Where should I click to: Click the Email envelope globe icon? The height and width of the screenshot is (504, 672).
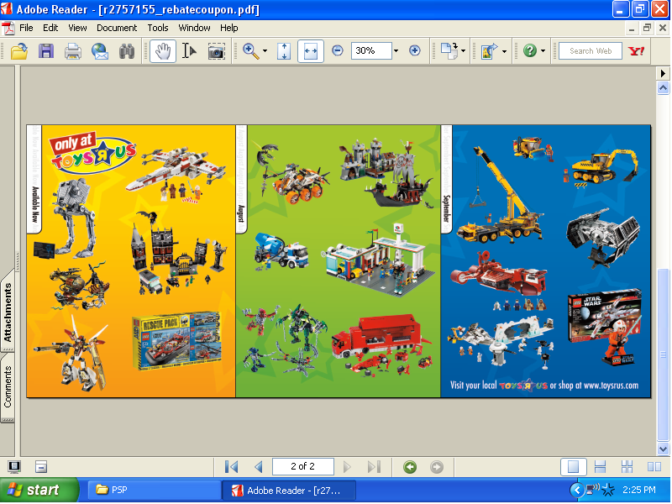tap(100, 51)
